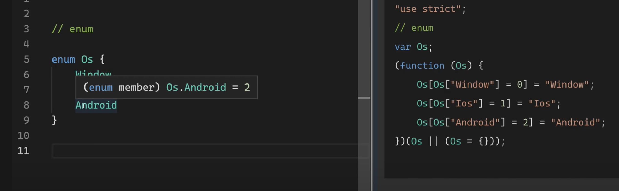
Task: Click the output line assigning "Window" = 0
Action: point(505,85)
